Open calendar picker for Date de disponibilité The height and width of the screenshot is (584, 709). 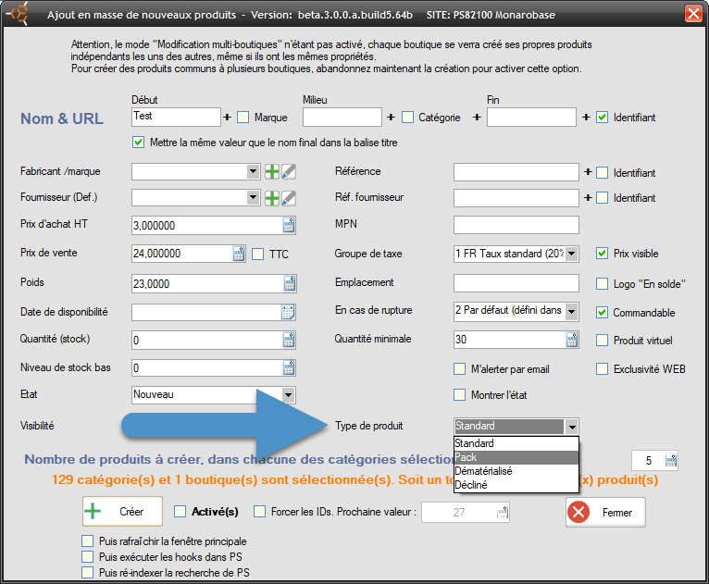coord(288,312)
